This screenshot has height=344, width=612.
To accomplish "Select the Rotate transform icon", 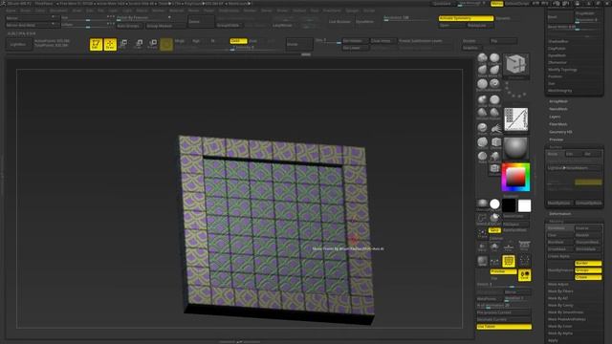I will tap(153, 44).
